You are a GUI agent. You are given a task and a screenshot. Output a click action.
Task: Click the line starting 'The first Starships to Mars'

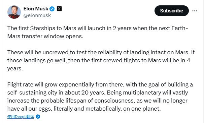[x=98, y=28]
